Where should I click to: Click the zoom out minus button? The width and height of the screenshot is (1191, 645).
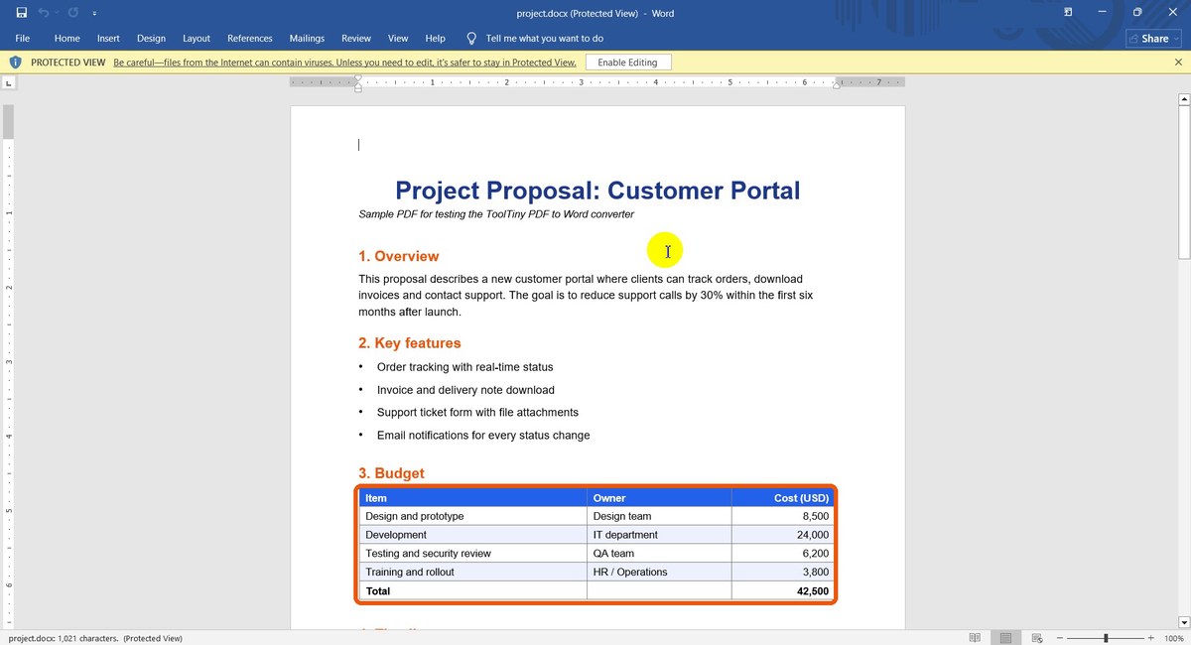pos(1060,638)
